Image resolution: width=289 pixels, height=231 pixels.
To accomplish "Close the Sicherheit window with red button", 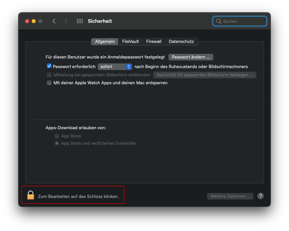I will [27, 21].
